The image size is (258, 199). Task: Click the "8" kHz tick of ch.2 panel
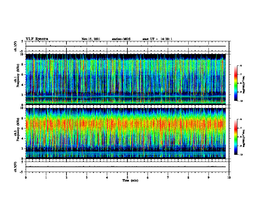23,118
